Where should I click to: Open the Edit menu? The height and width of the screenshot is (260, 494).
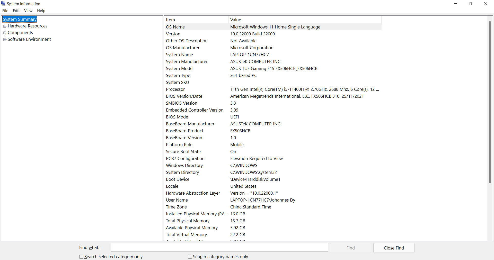(16, 11)
